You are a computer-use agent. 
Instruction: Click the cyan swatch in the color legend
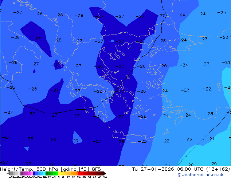click(x=44, y=173)
